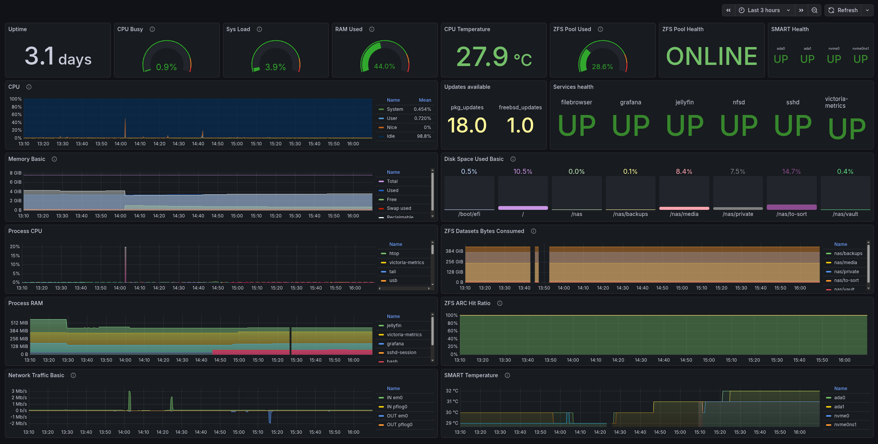This screenshot has width=878, height=444.
Task: Click the zoom out time range icon
Action: 815,10
